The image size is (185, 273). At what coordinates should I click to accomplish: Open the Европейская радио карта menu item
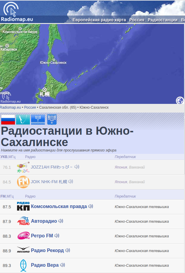click(x=99, y=20)
